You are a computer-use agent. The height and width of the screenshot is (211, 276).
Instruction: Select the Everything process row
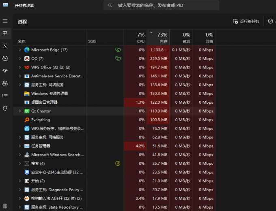tap(114, 120)
